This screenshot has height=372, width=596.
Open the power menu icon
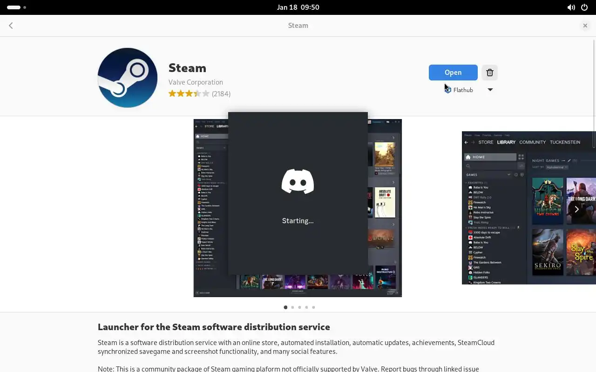coord(584,7)
